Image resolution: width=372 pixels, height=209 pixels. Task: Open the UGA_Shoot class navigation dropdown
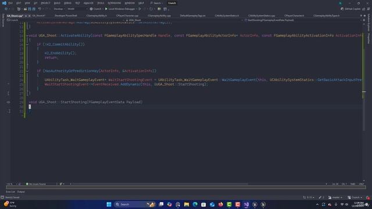pos(184,20)
